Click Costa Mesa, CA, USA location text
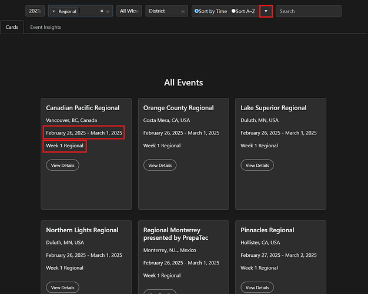 click(166, 120)
